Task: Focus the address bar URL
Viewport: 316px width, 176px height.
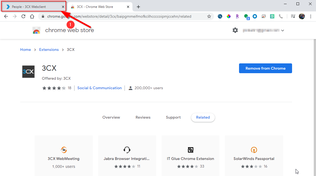Action: coord(119,16)
